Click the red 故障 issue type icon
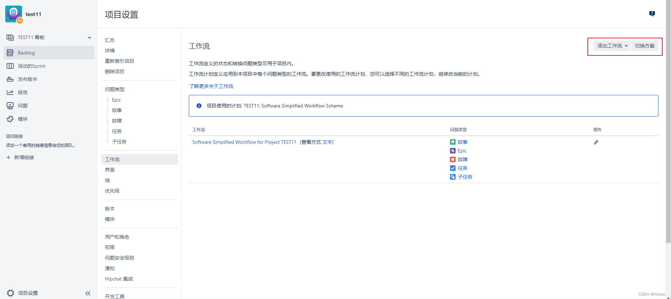 point(453,159)
